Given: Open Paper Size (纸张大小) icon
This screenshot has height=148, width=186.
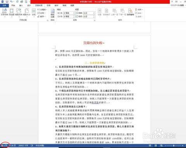Looking at the screenshot, I should (x=27, y=12).
